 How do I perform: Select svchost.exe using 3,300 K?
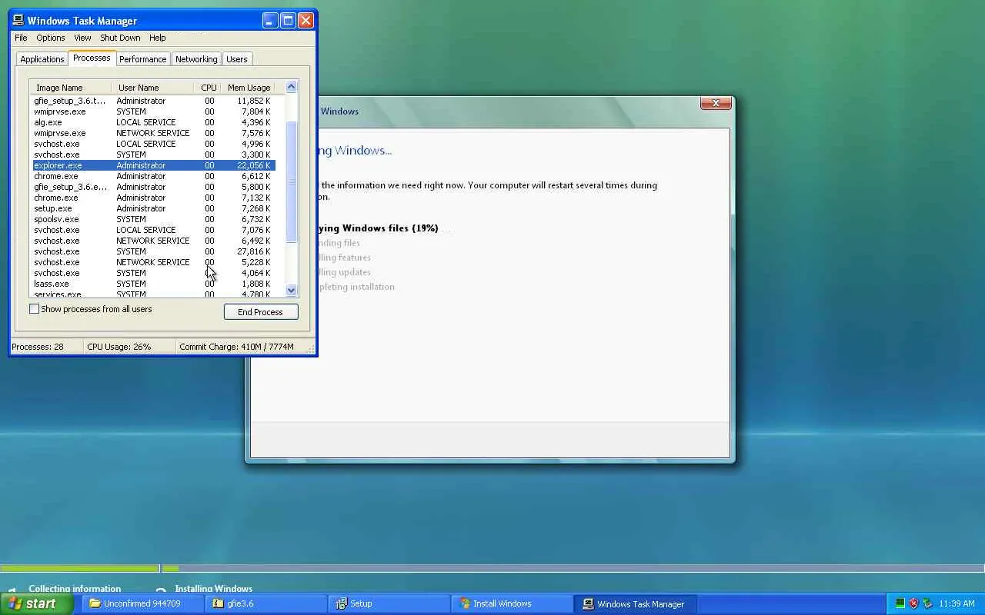[152, 155]
